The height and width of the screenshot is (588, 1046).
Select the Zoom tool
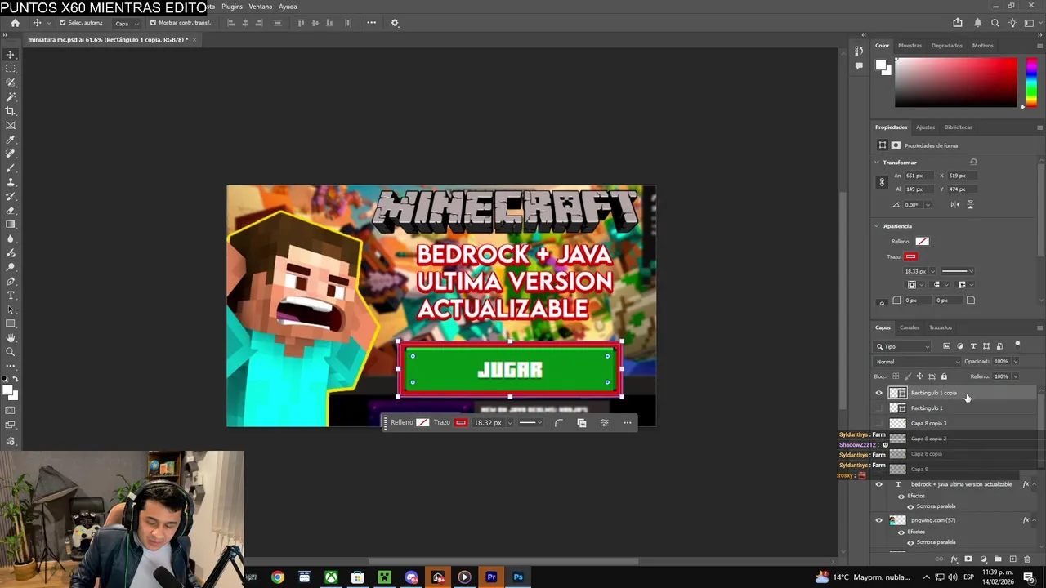coord(11,352)
